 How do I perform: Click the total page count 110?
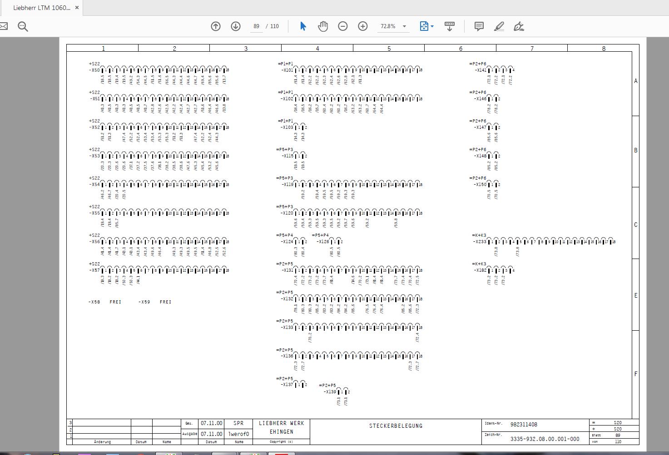[x=275, y=26]
